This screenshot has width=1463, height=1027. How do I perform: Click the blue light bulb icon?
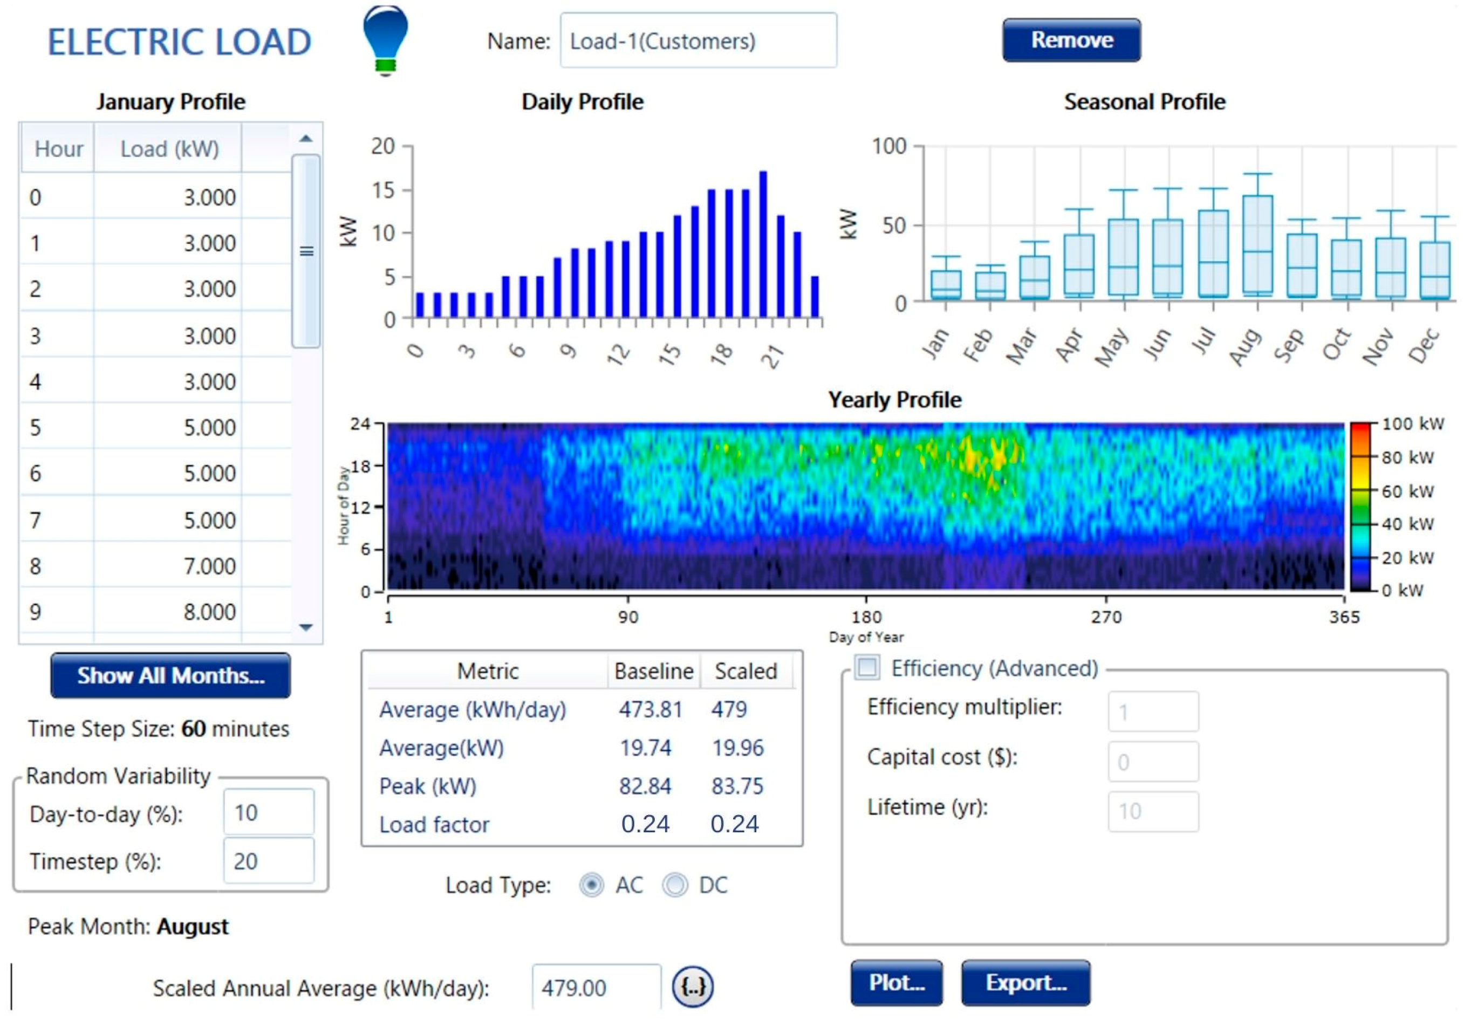pos(385,39)
